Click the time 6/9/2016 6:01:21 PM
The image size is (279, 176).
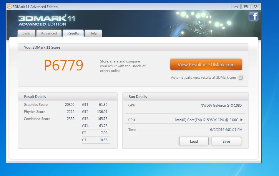point(226,130)
